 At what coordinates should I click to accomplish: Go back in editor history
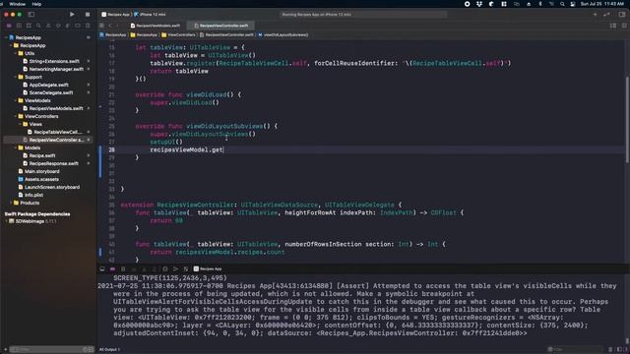point(110,26)
